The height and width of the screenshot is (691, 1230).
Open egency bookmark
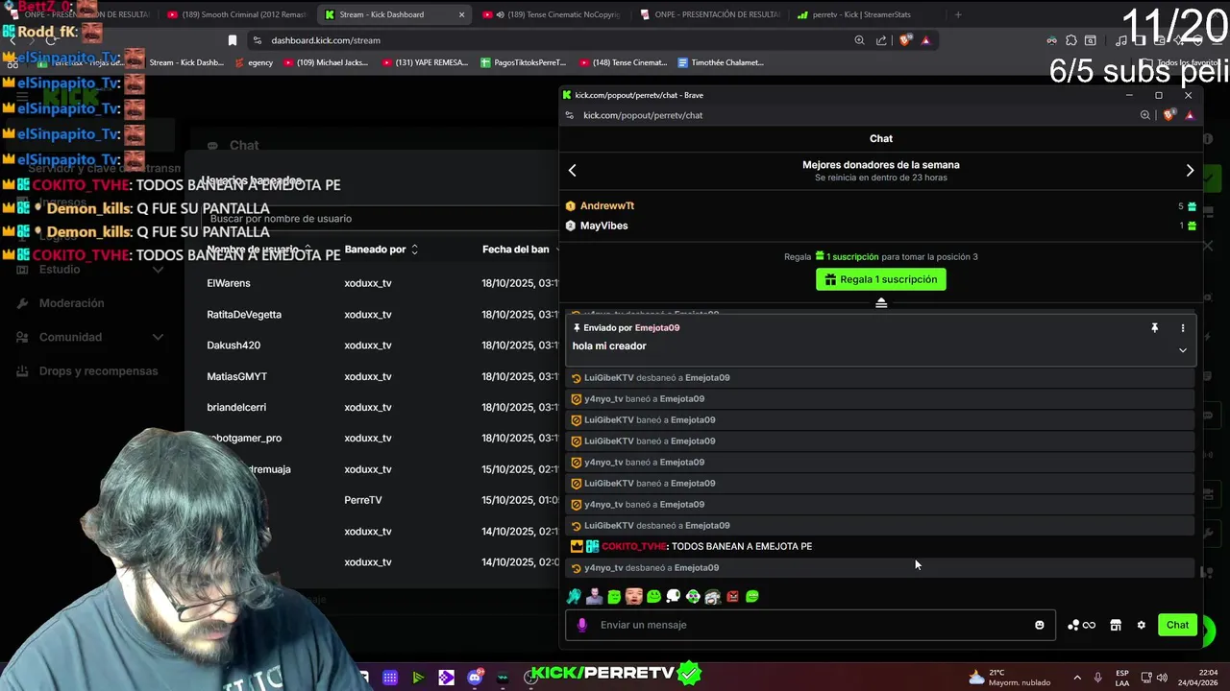click(x=254, y=62)
